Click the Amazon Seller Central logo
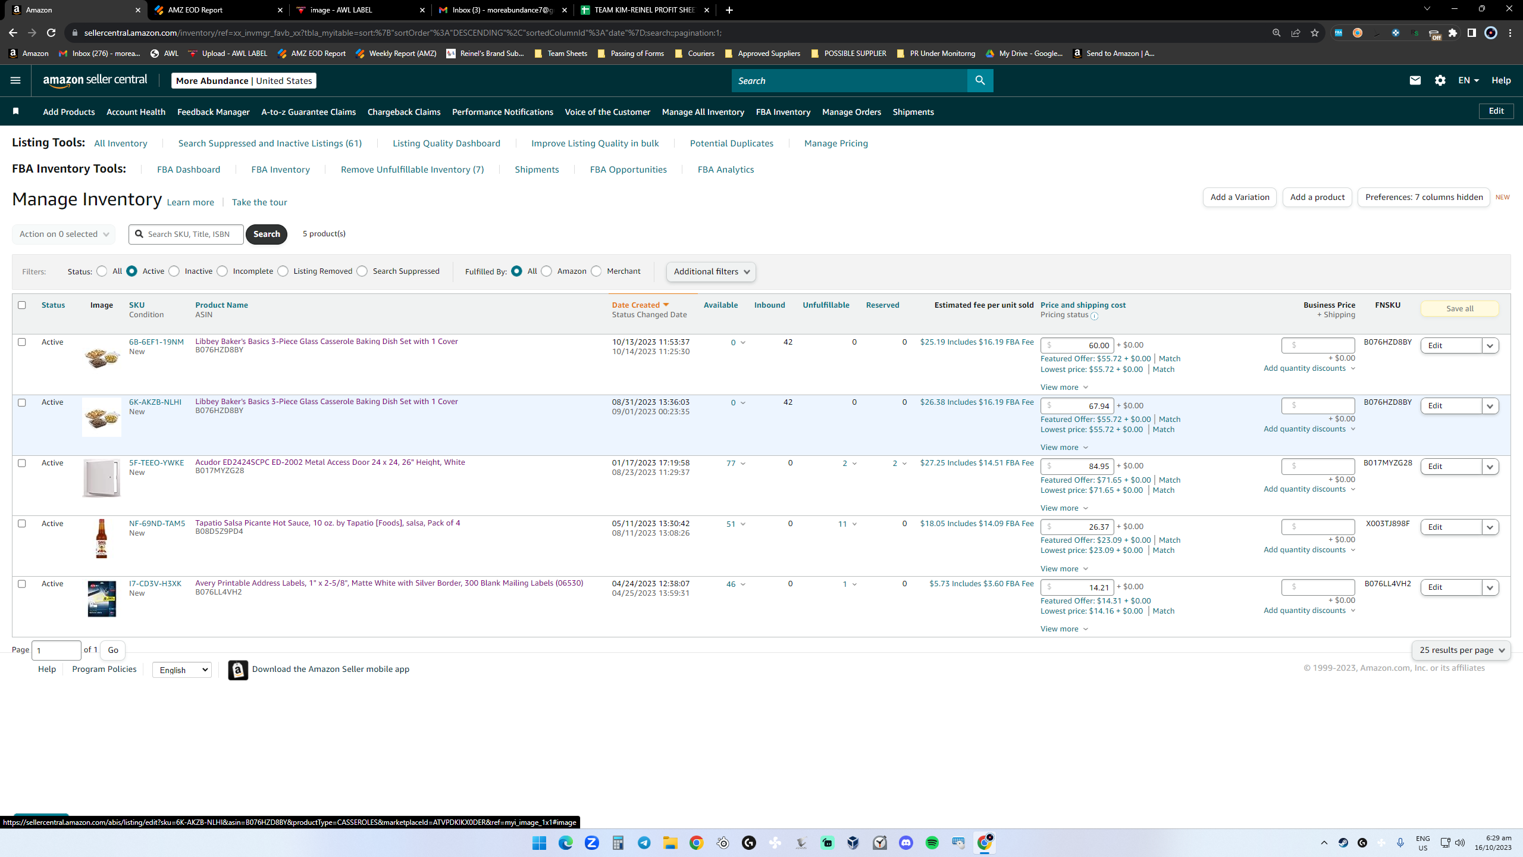 (x=95, y=80)
